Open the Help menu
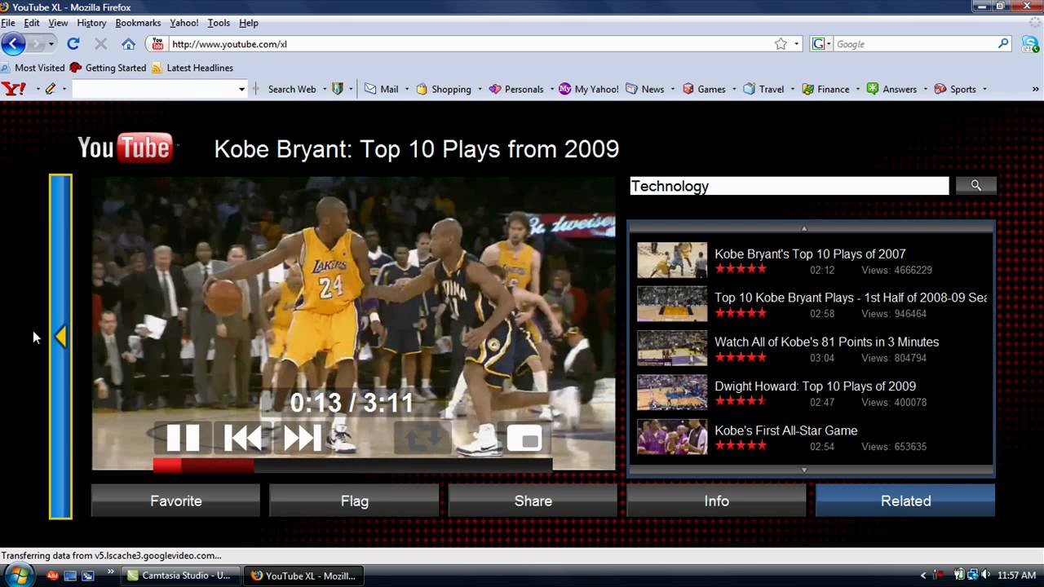Image resolution: width=1044 pixels, height=587 pixels. click(249, 23)
